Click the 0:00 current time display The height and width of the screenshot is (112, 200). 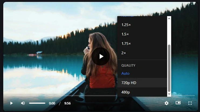(x=52, y=103)
